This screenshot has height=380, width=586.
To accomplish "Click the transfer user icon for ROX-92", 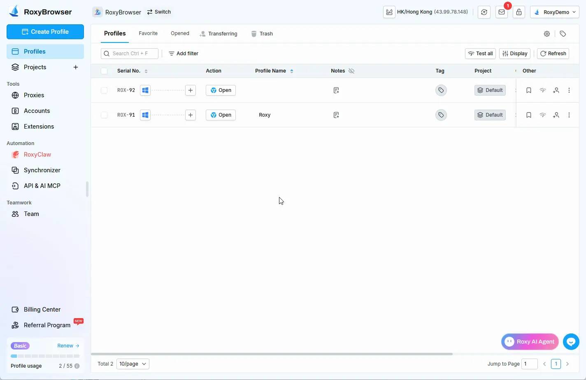I will 556,90.
